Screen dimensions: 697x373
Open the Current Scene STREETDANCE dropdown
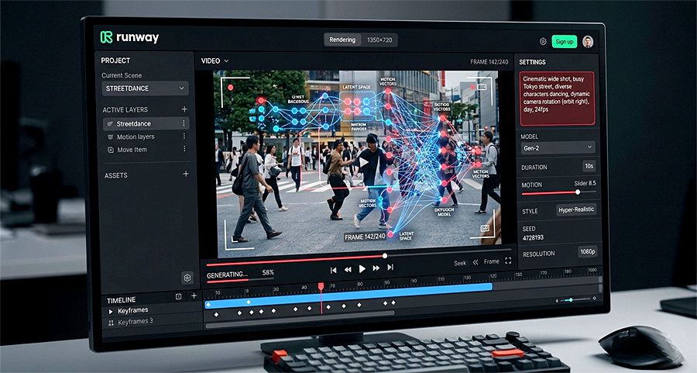[x=145, y=88]
